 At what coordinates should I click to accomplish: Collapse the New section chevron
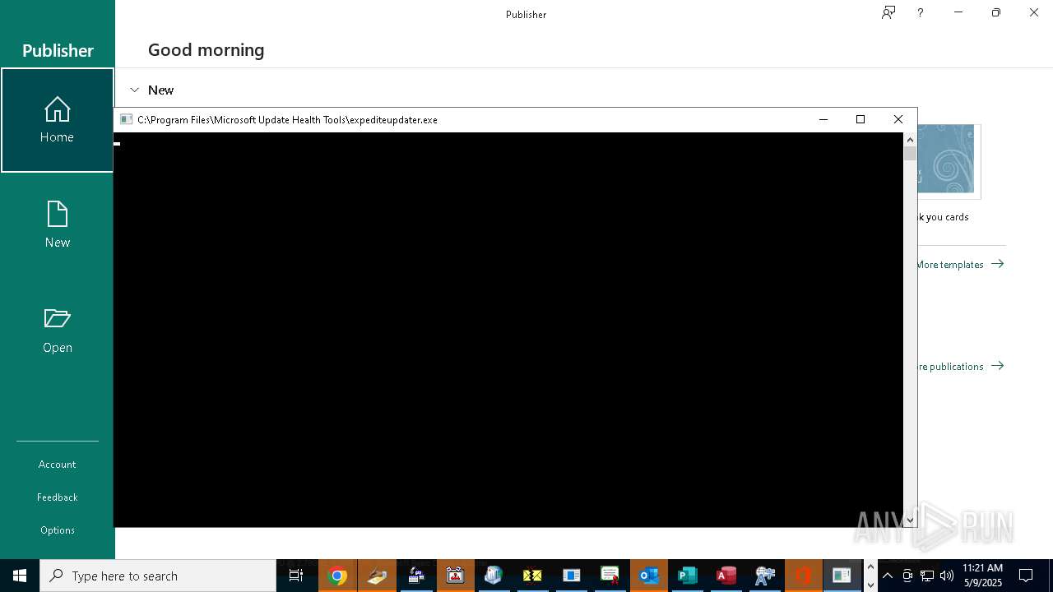[135, 90]
